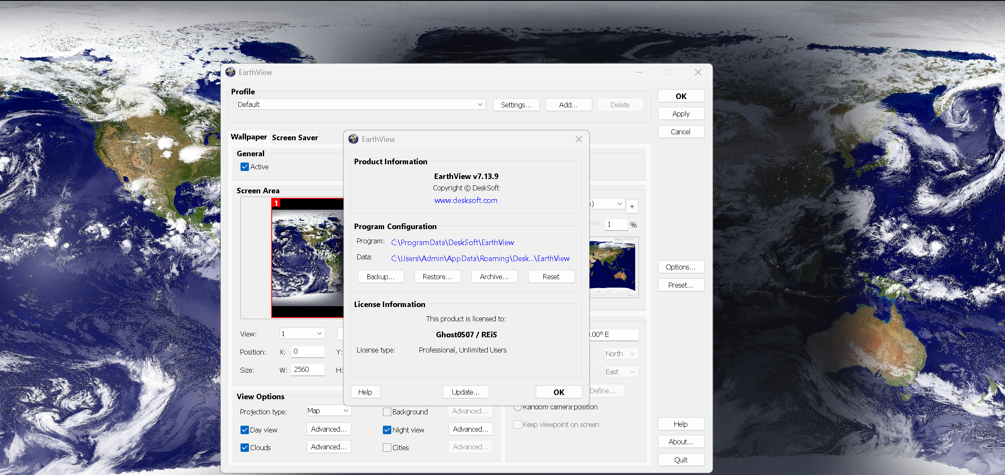Click the Reset button

point(551,277)
